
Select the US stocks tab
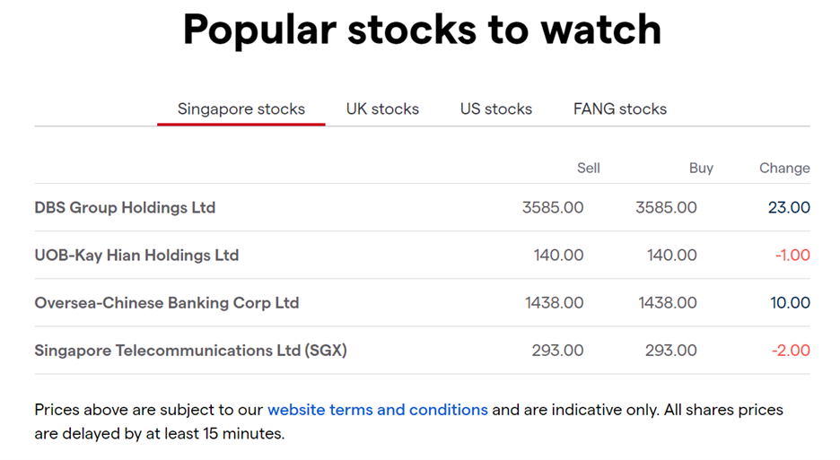[x=496, y=109]
